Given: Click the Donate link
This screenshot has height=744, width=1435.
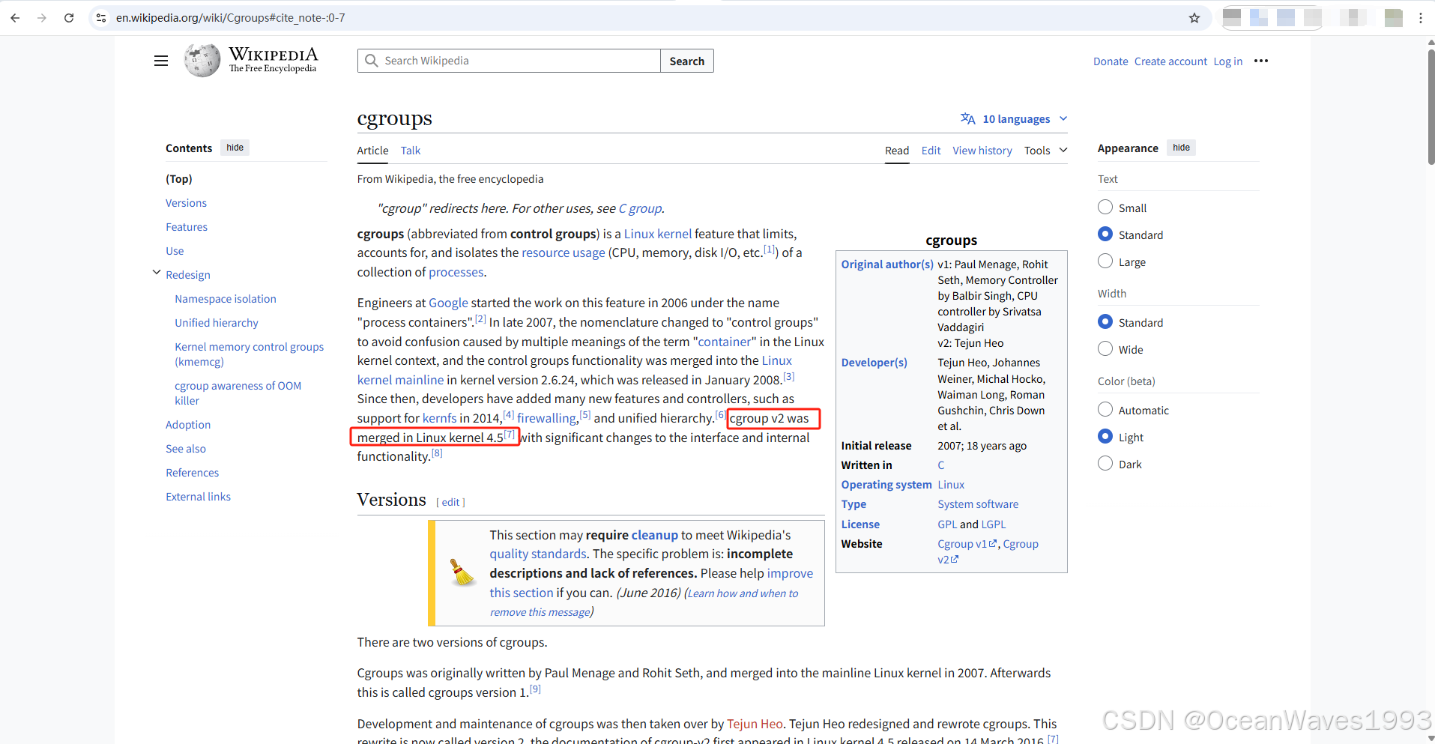Looking at the screenshot, I should click(1111, 61).
